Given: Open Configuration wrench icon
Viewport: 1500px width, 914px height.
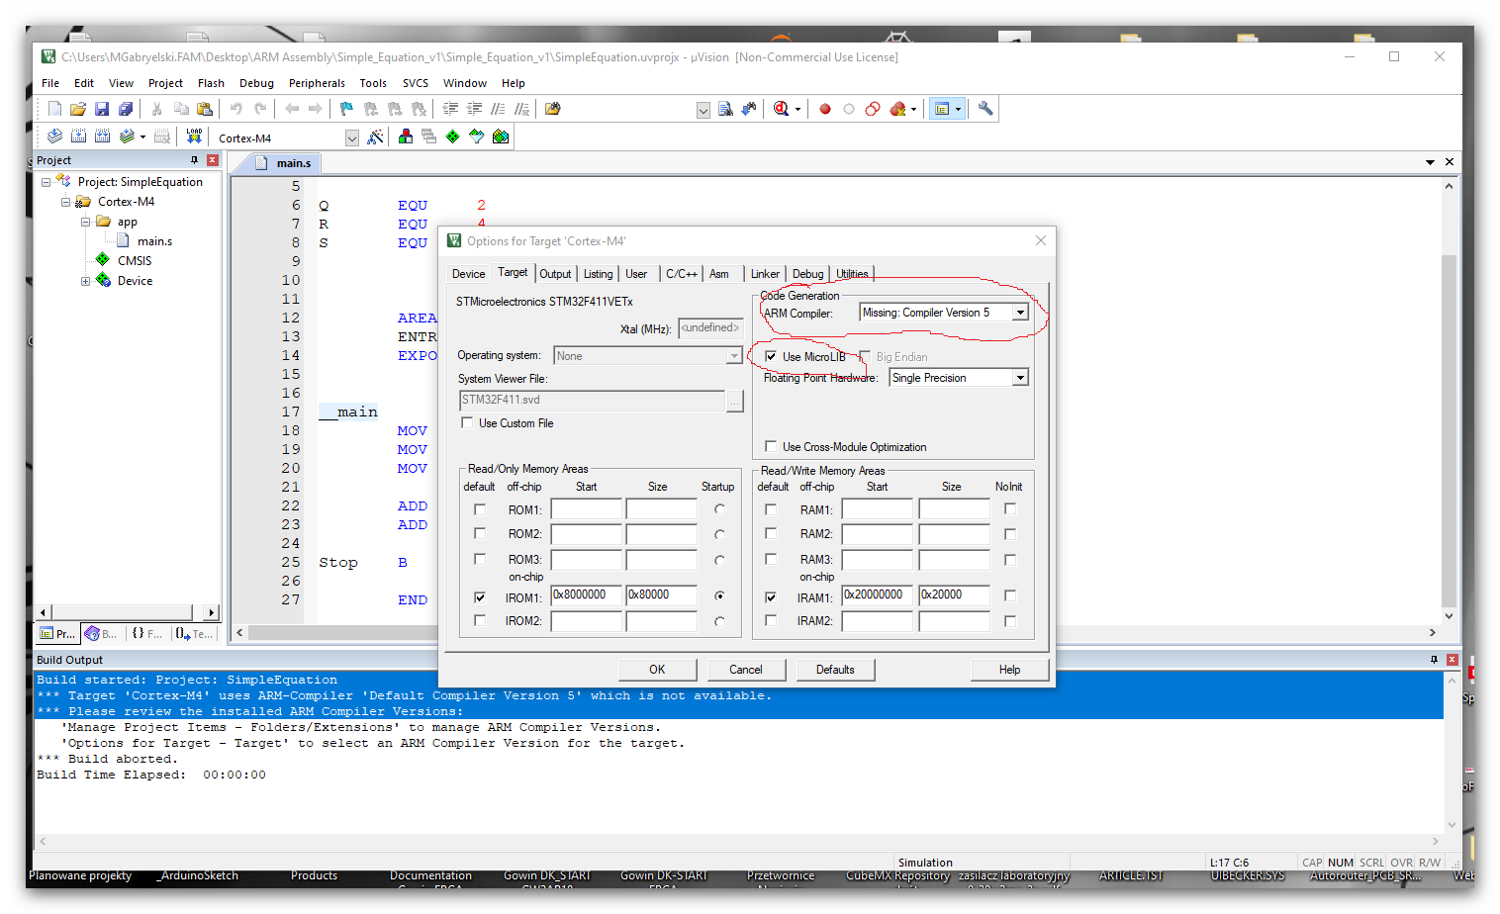Looking at the screenshot, I should [985, 109].
